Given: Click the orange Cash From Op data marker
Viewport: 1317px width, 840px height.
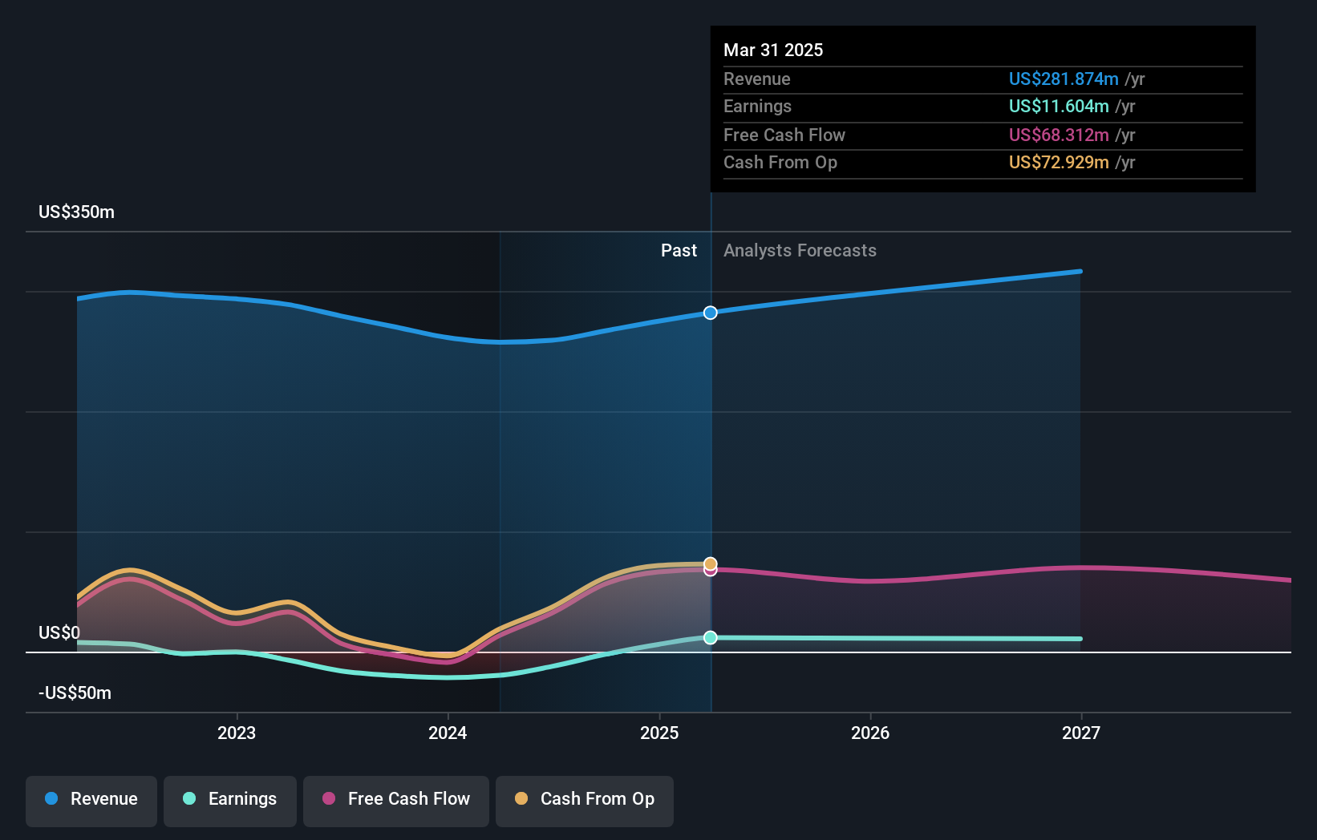Looking at the screenshot, I should tap(711, 563).
